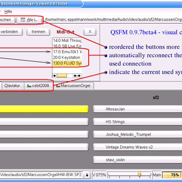Click the Main 75% level indicator

tap(172, 175)
